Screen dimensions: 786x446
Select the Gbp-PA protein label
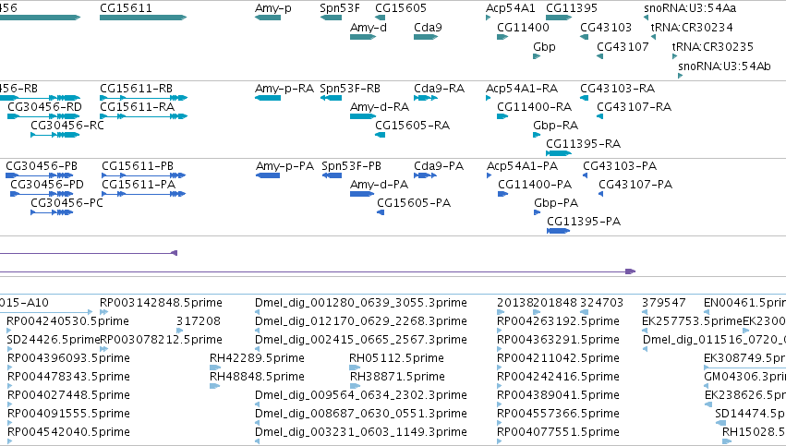point(556,203)
